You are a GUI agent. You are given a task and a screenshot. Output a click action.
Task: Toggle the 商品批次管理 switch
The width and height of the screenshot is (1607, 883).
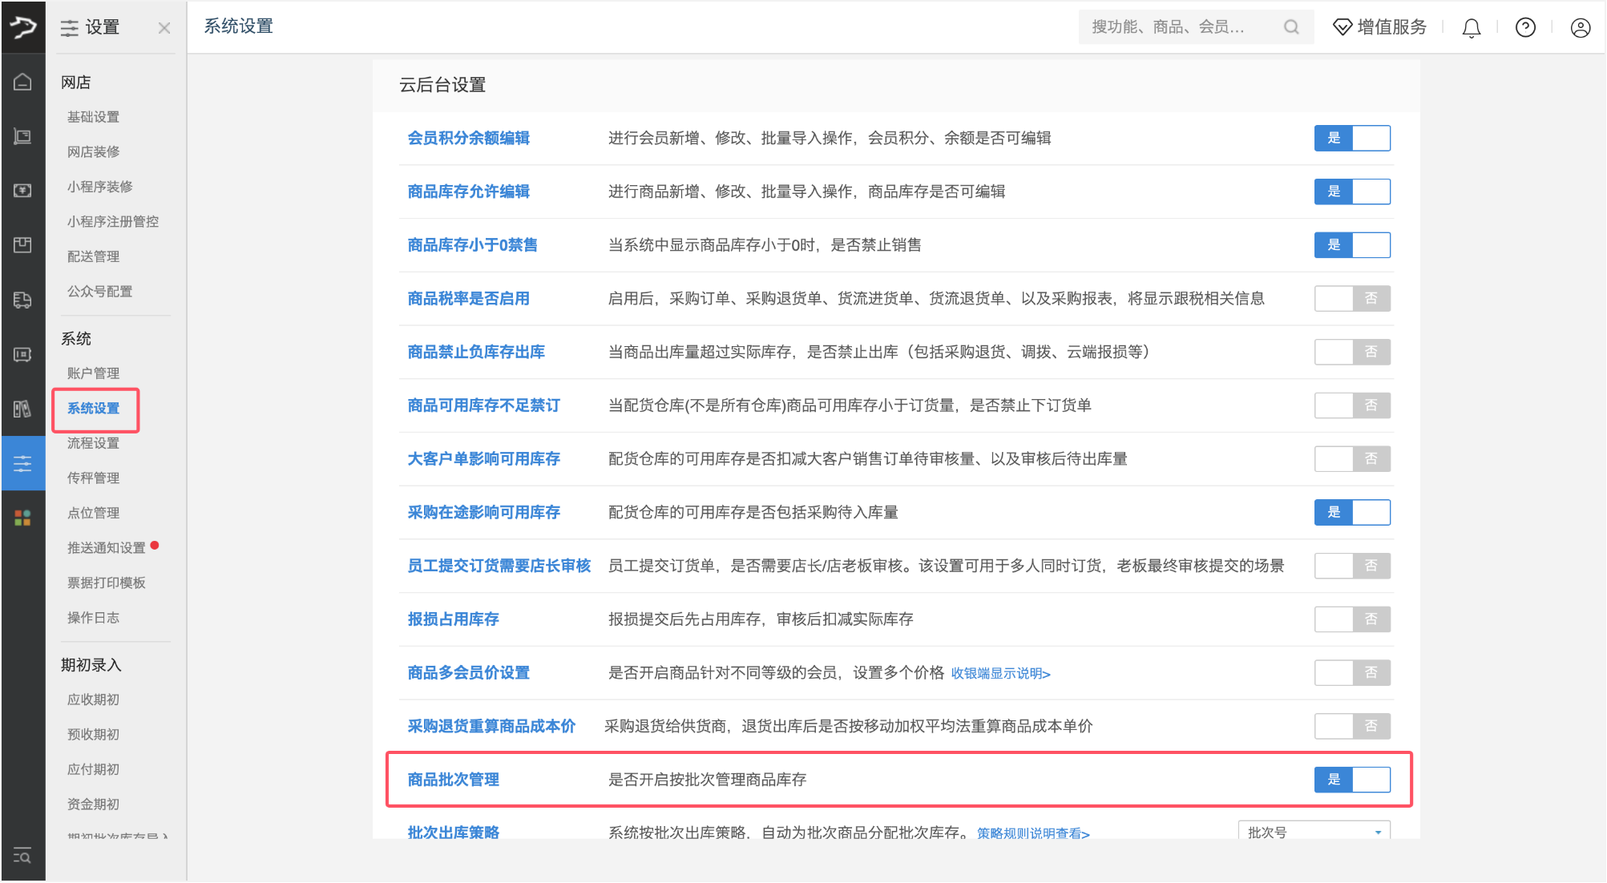[1351, 779]
